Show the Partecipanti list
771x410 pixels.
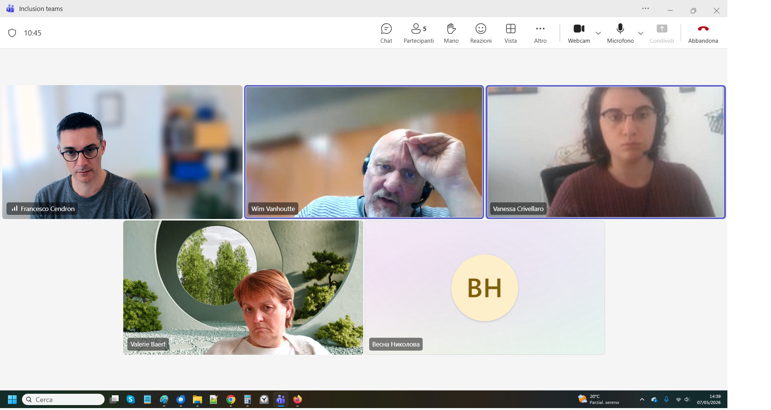point(418,33)
